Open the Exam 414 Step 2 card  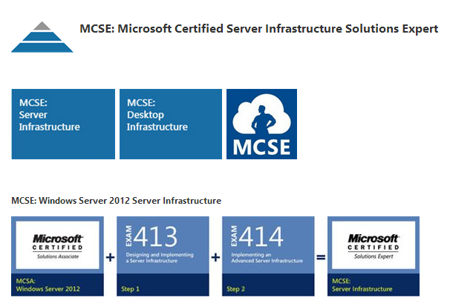(x=268, y=256)
